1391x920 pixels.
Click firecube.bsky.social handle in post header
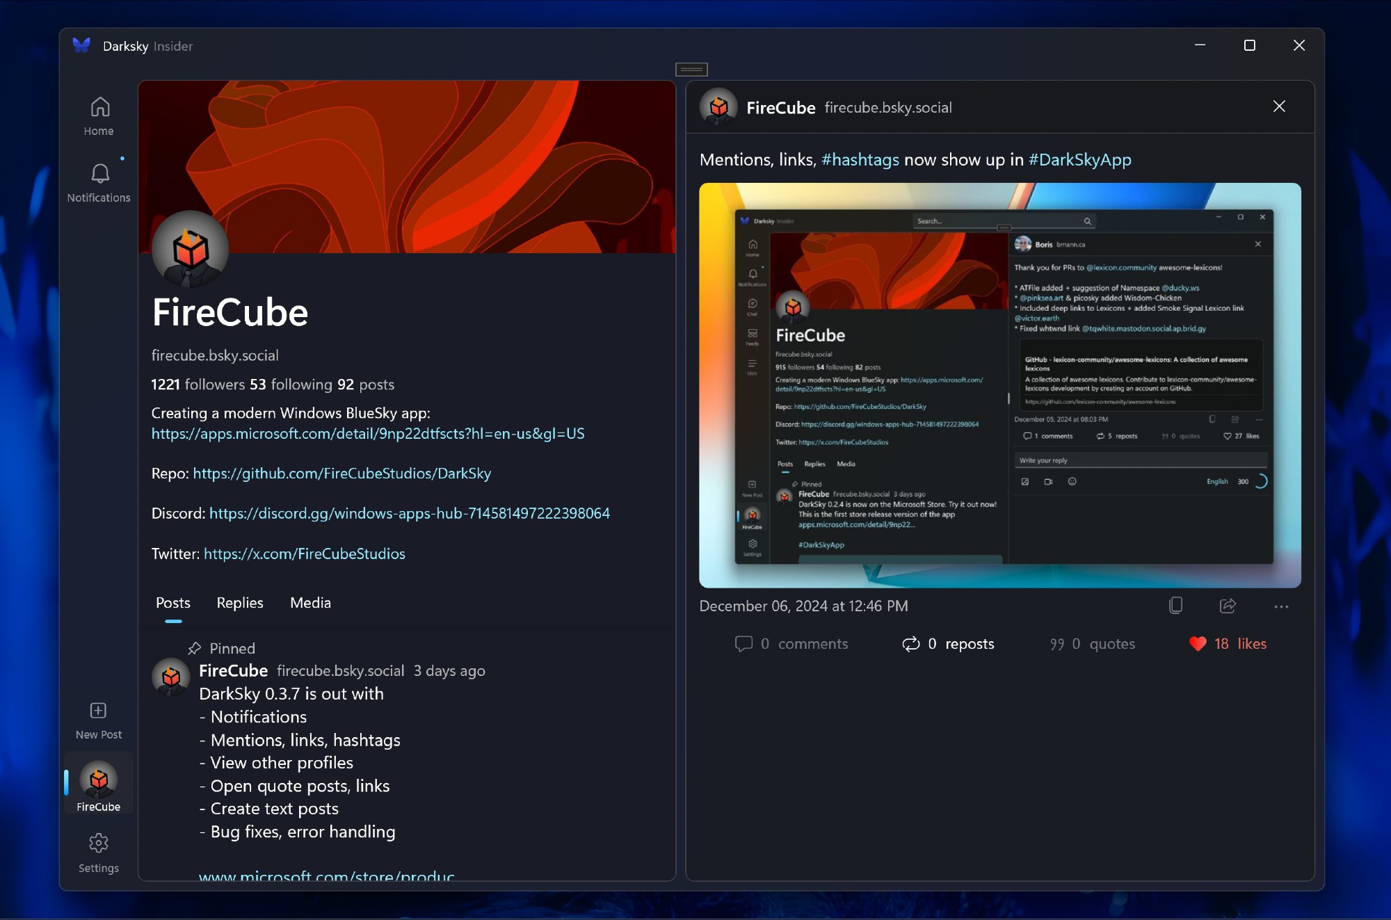pyautogui.click(x=888, y=107)
